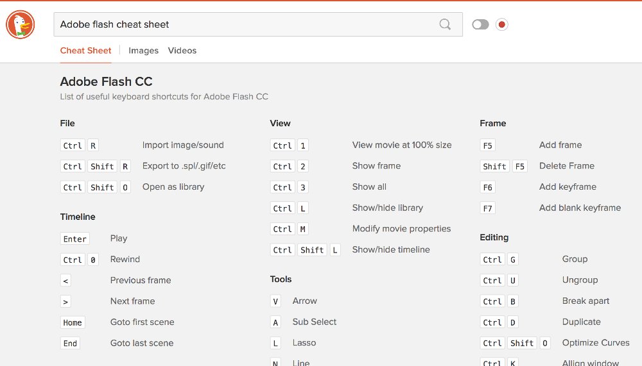Click the 'Sub Select' tool description
Viewport: 642px width, 366px height.
click(315, 322)
